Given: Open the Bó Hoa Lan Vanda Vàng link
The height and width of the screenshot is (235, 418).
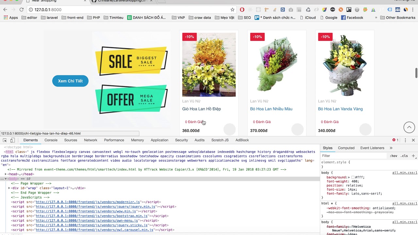Looking at the screenshot, I should tap(340, 109).
